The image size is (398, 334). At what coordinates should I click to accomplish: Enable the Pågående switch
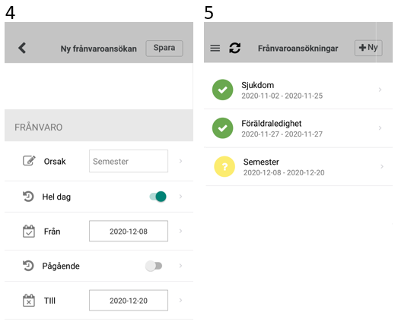point(154,266)
